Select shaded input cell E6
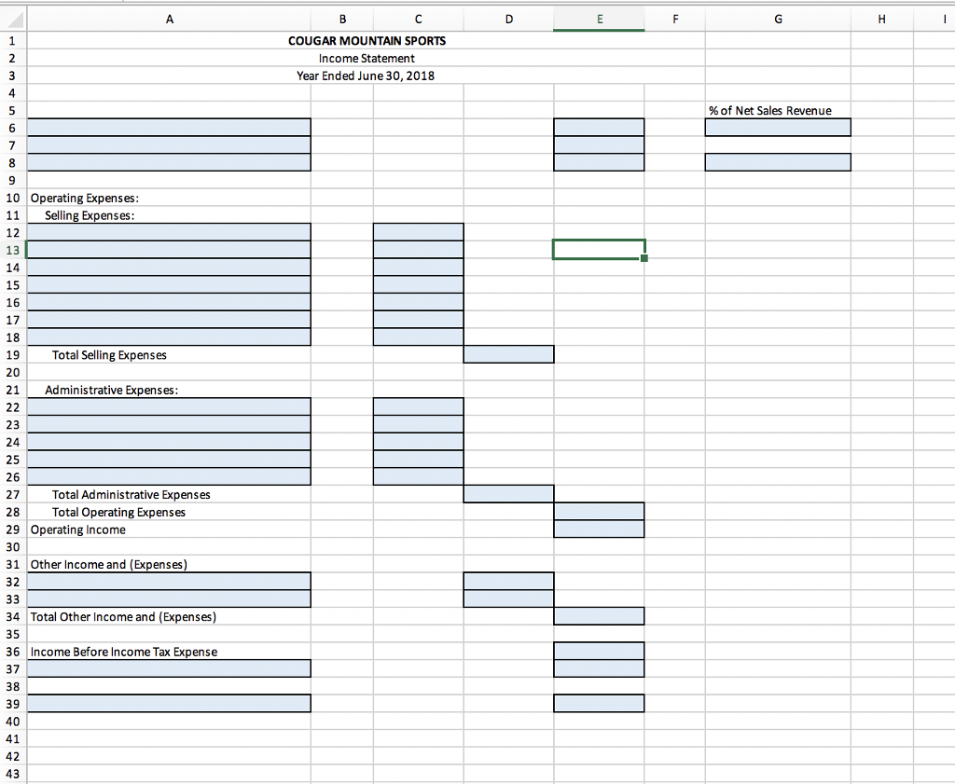This screenshot has width=955, height=784. pos(599,127)
